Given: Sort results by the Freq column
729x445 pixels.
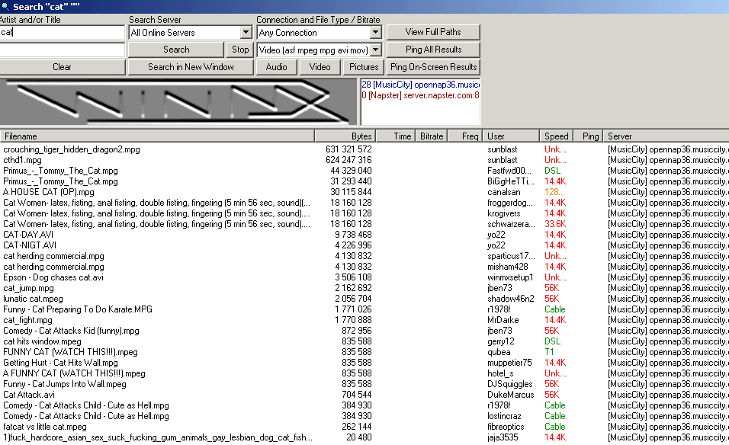Looking at the screenshot, I should 465,136.
